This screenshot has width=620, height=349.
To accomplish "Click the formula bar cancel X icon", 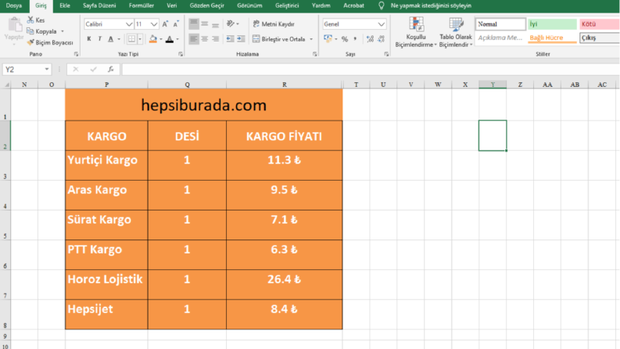I will click(x=76, y=69).
